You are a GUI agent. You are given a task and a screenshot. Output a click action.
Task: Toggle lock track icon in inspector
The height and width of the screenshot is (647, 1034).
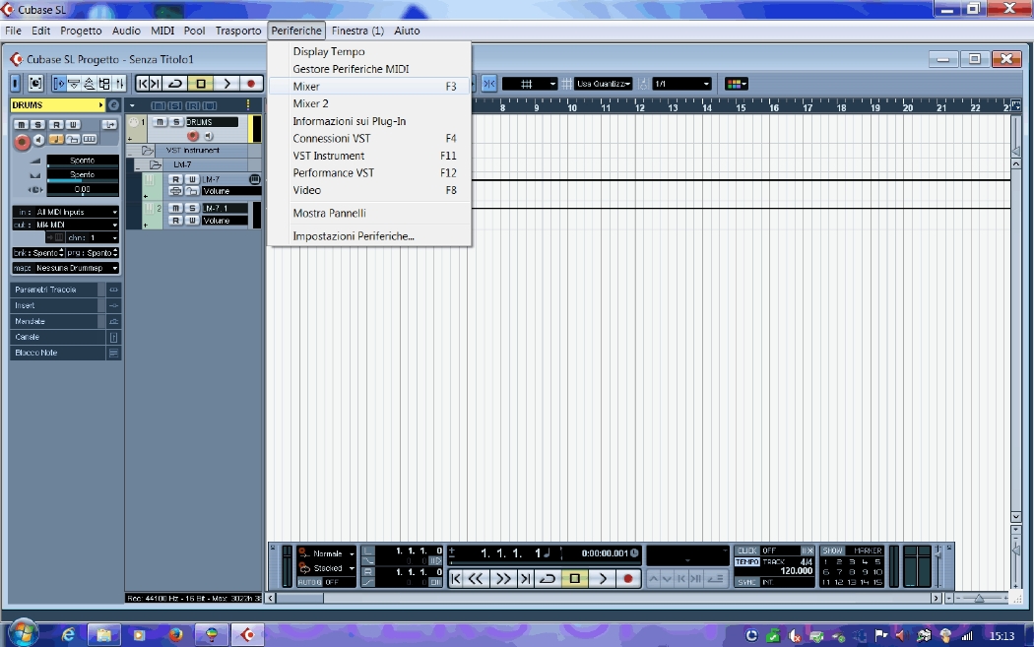coord(73,140)
